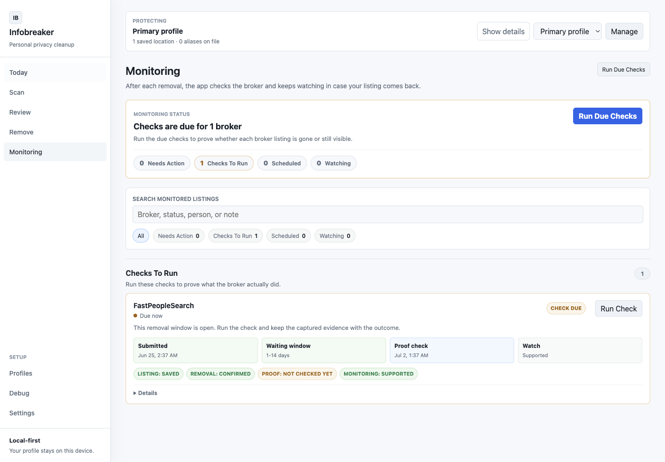Click the blue Run Due Checks button
The width and height of the screenshot is (665, 462).
pos(608,116)
